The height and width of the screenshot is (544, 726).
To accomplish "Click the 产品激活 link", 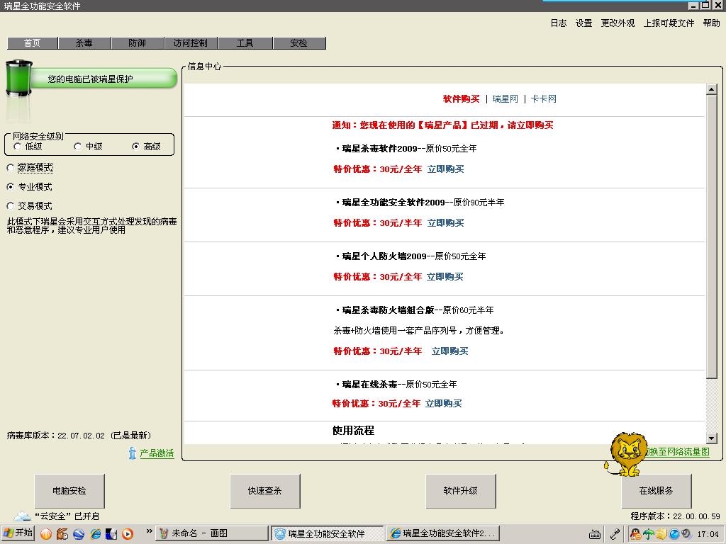I will coord(157,453).
